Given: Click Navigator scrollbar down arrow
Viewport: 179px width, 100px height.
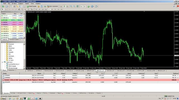Looking at the screenshot, I should [x=24, y=68].
